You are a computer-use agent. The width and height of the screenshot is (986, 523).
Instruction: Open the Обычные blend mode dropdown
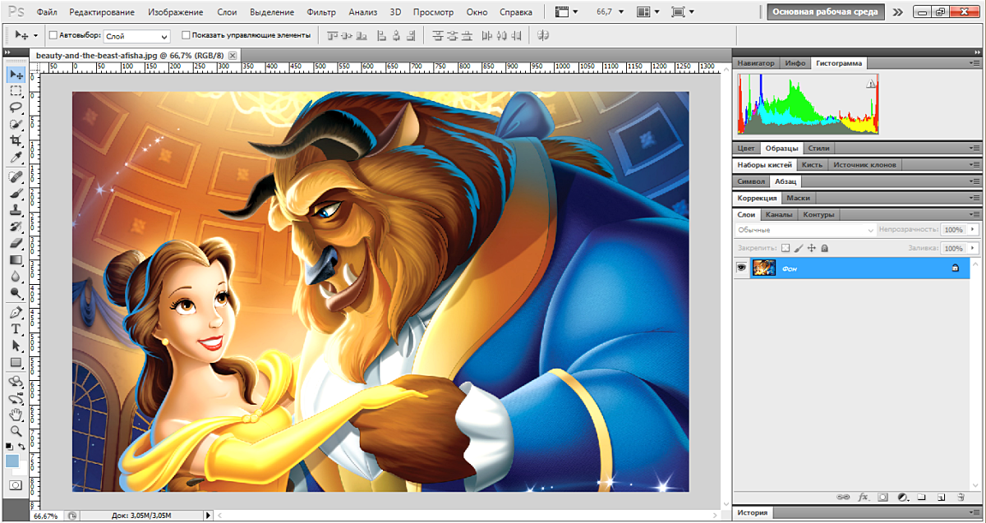click(804, 231)
